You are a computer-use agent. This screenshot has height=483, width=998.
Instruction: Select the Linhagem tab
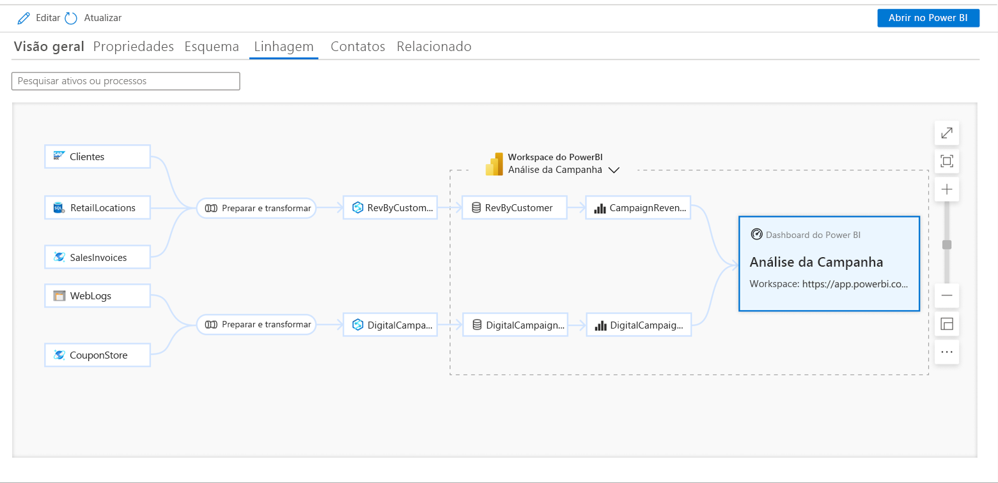point(284,47)
